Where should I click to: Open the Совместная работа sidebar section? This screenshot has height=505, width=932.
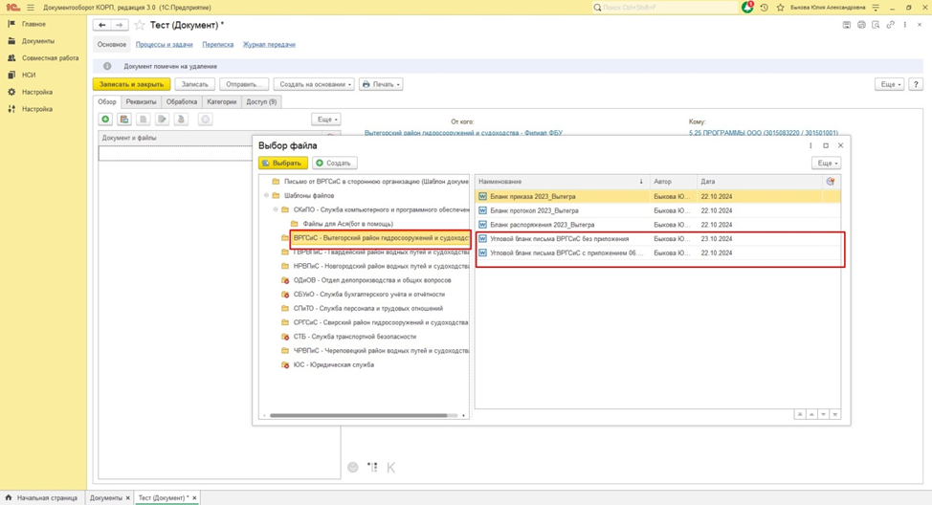[x=50, y=58]
